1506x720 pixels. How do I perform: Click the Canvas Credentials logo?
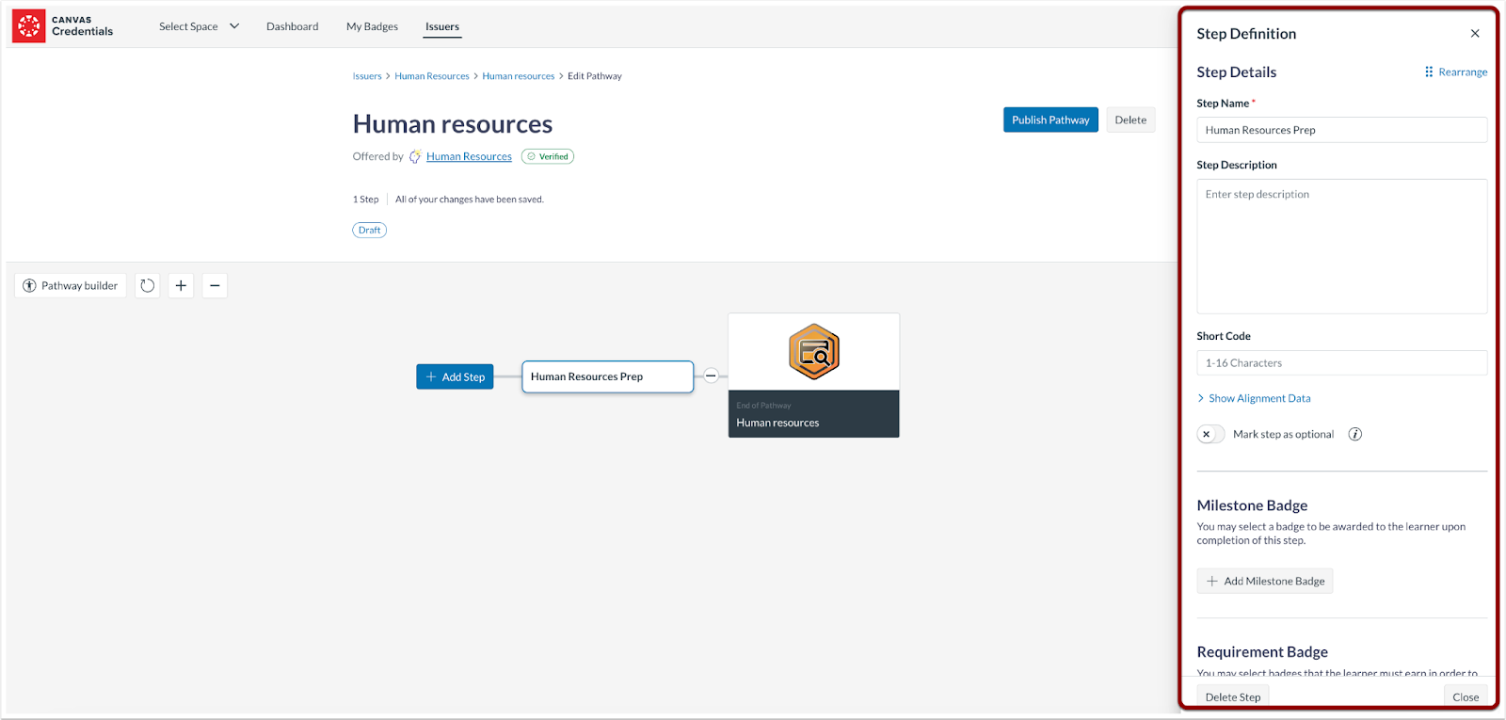tap(63, 25)
